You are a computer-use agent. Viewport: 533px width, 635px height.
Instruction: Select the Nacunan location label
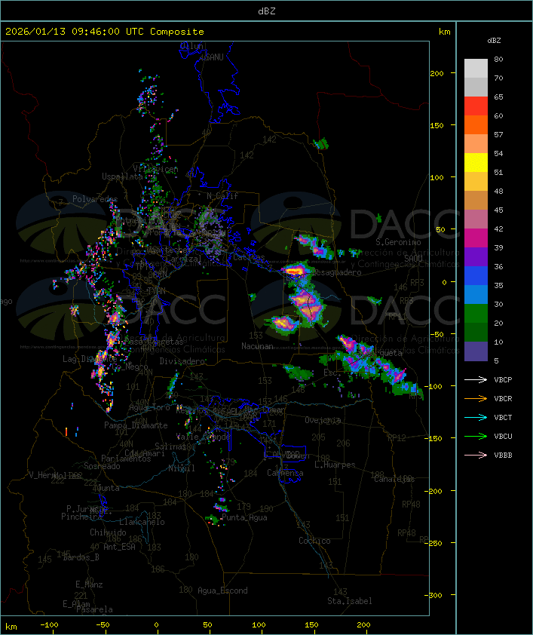(x=256, y=346)
